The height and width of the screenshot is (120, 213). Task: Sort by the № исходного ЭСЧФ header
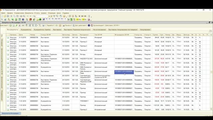point(124,35)
